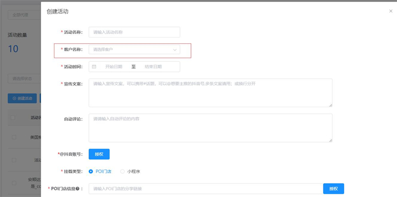Click the calendar icon in 活动时间
This screenshot has height=197, width=397.
click(x=94, y=67)
